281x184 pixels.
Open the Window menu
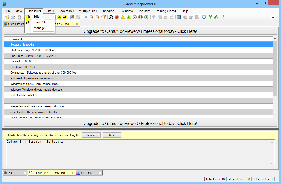(127, 11)
